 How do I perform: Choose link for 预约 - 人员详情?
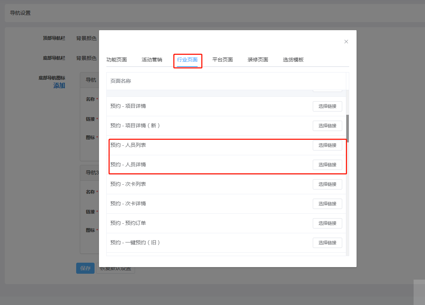327,165
